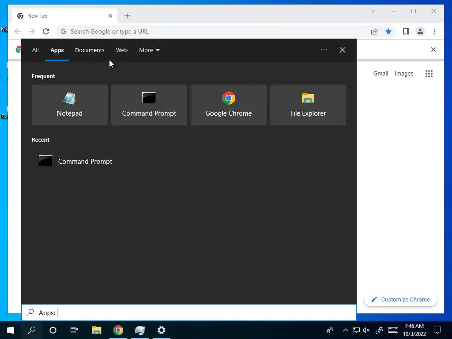Open Settings gear on taskbar

pyautogui.click(x=162, y=330)
